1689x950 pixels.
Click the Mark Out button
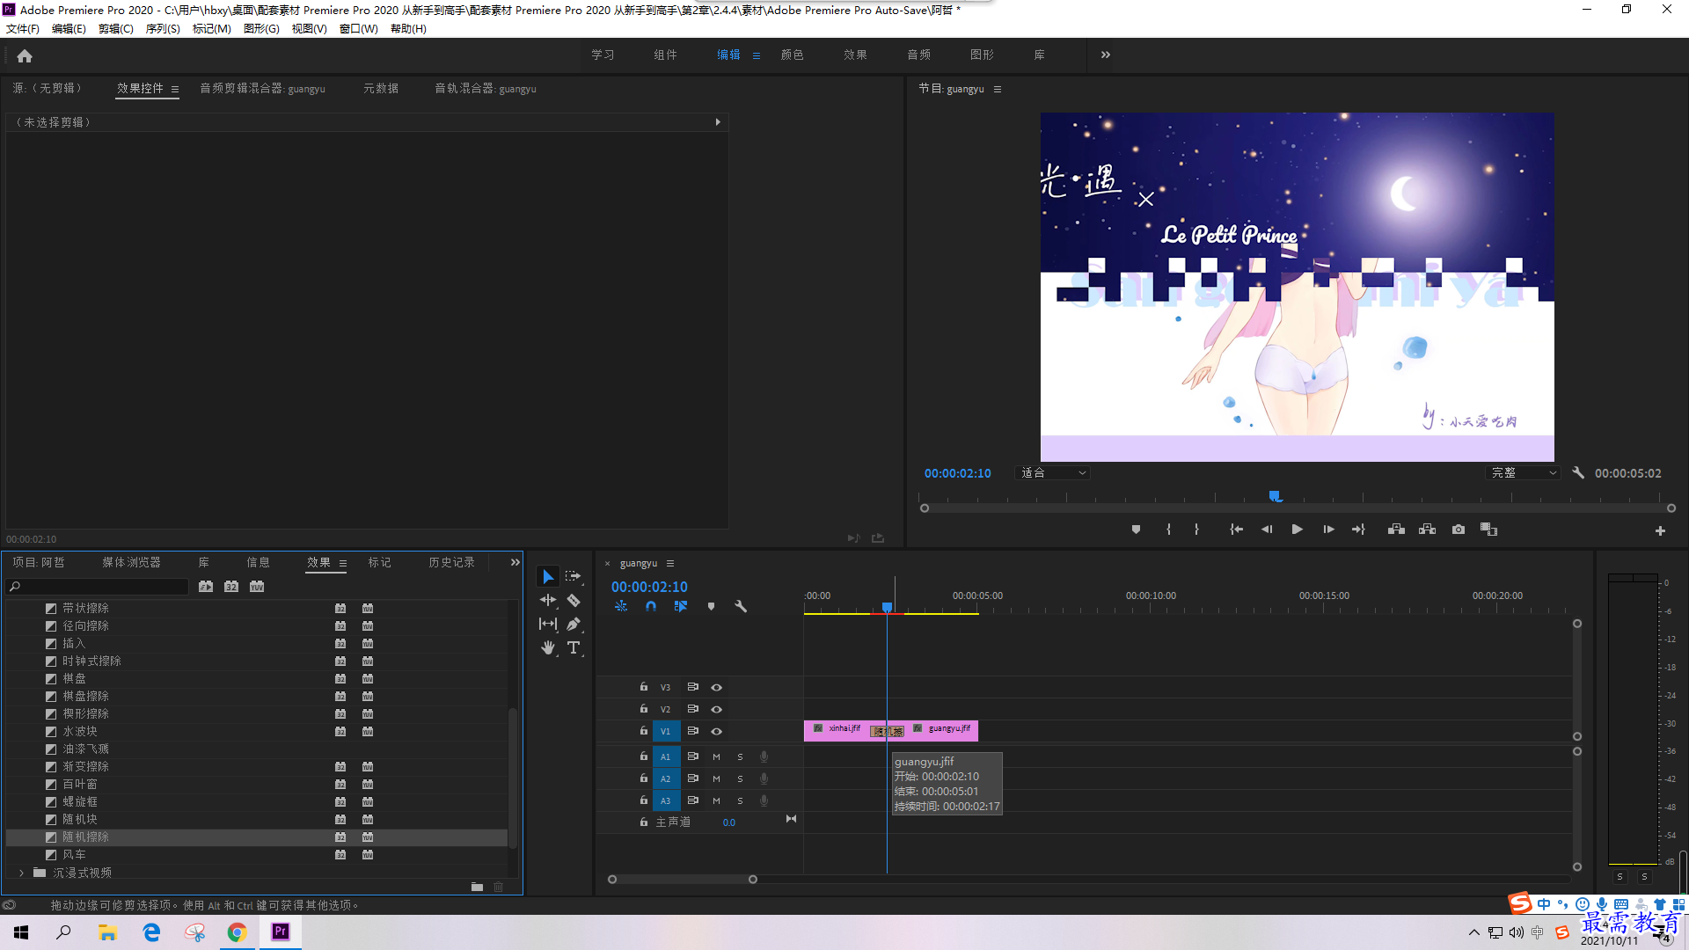click(x=1196, y=530)
